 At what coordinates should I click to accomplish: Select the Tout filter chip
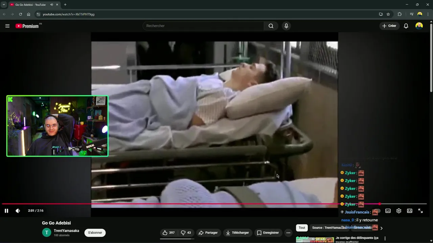point(302,228)
